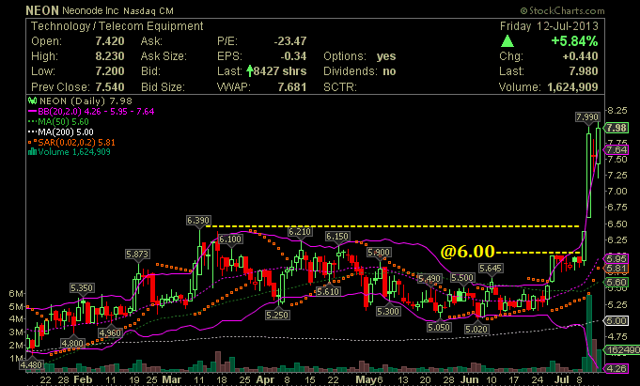The width and height of the screenshot is (640, 386).
Task: Click the Apr month label on date axis
Action: pyautogui.click(x=265, y=379)
